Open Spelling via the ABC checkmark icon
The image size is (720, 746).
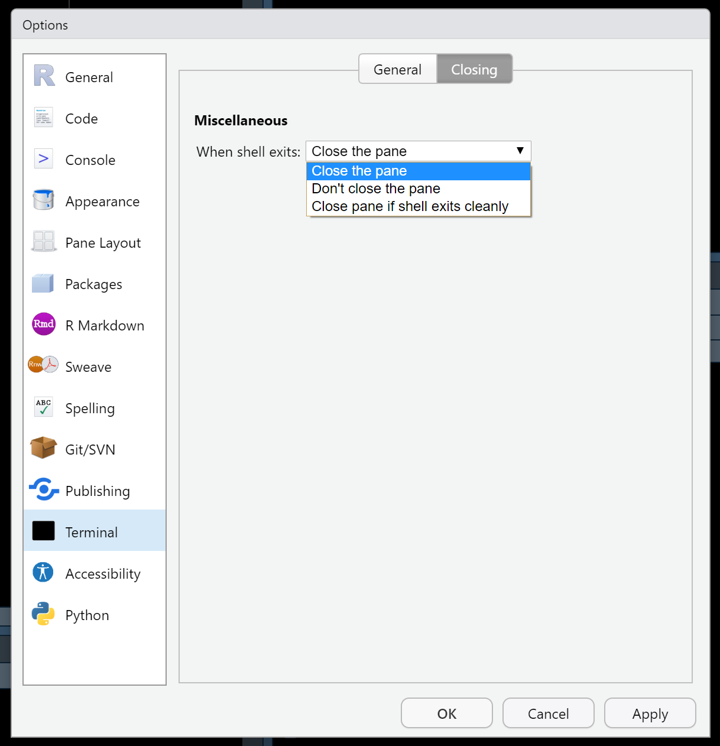click(44, 407)
